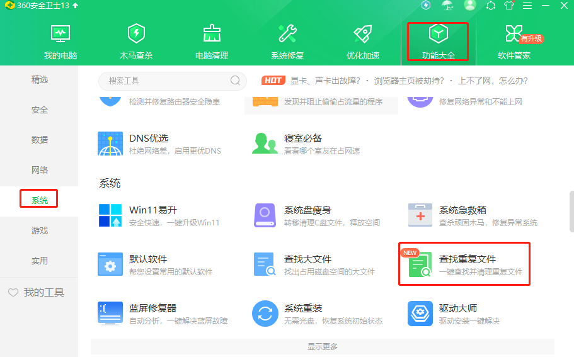Click the 360安全卫士13 title upgrade arrow
Image resolution: width=574 pixels, height=357 pixels.
click(76, 6)
